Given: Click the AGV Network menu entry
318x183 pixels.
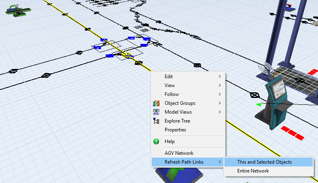Looking at the screenshot, I should (179, 153).
